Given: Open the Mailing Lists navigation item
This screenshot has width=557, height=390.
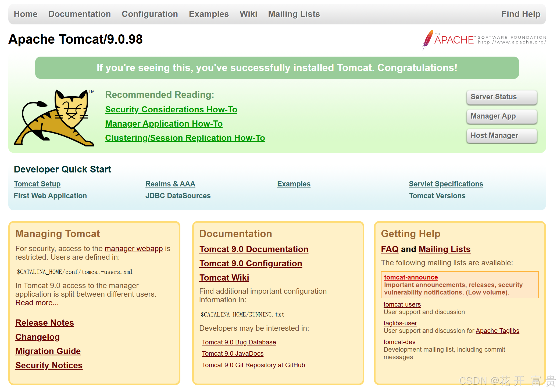Looking at the screenshot, I should coord(294,14).
